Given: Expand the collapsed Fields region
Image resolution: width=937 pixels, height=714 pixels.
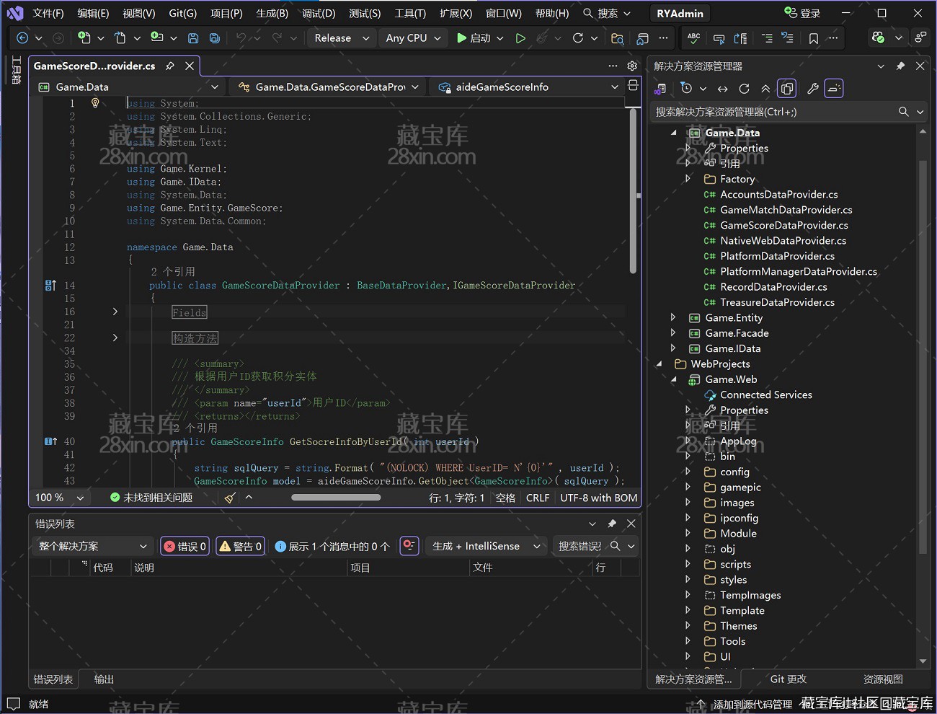Looking at the screenshot, I should point(115,312).
